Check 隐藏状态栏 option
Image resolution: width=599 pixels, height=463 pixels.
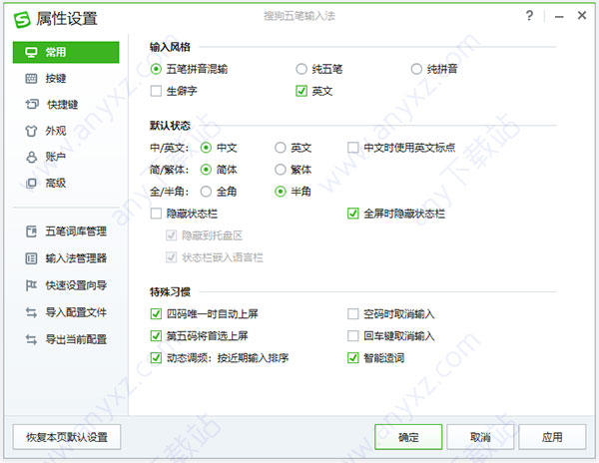[156, 214]
